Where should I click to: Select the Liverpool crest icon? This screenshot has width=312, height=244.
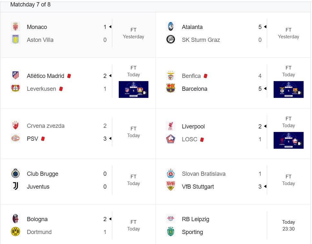click(171, 126)
